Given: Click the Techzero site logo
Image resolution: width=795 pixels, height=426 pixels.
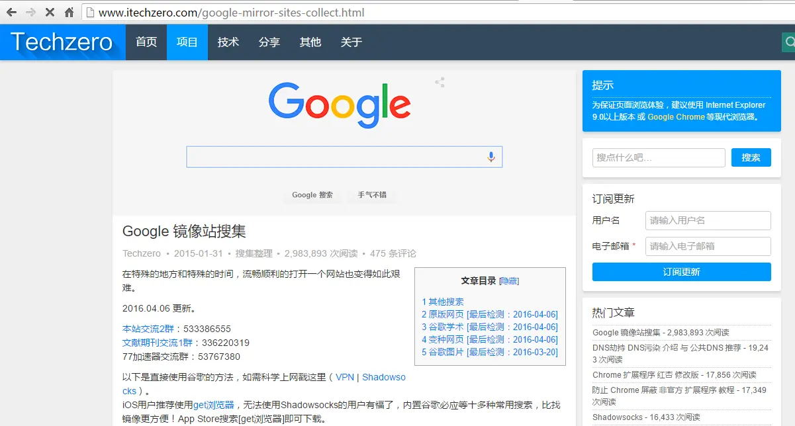Looking at the screenshot, I should 62,42.
